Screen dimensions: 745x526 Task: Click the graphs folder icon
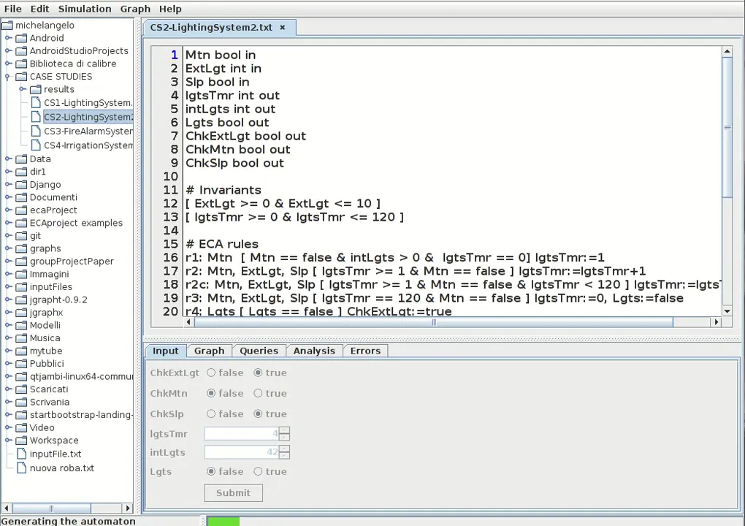pos(21,248)
